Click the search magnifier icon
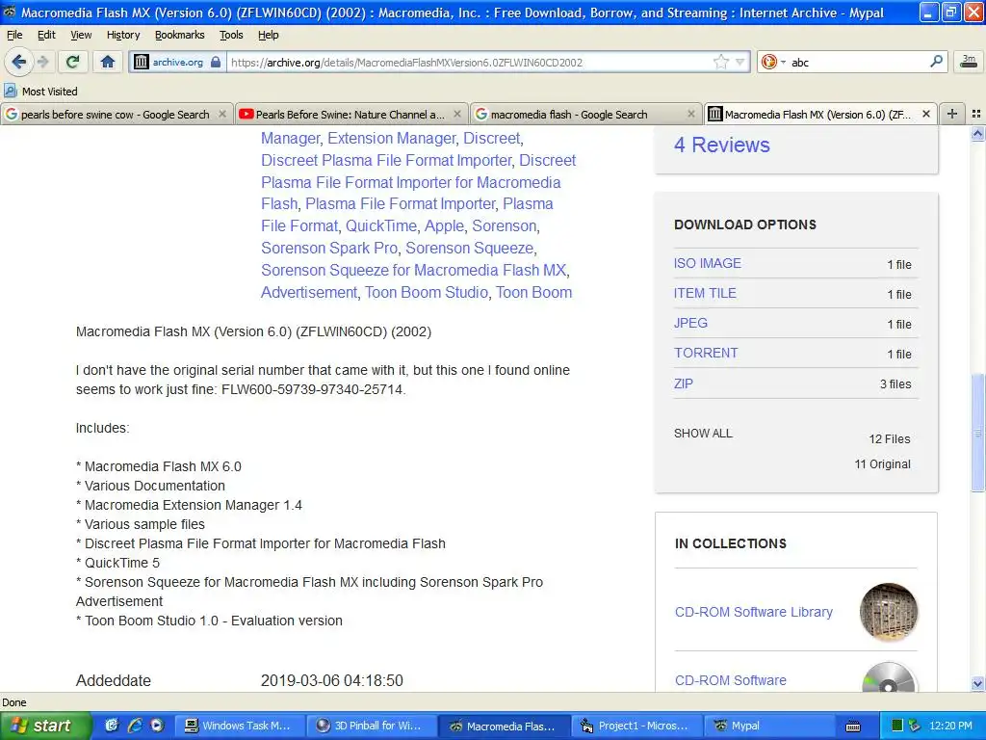The image size is (986, 740). click(x=936, y=61)
